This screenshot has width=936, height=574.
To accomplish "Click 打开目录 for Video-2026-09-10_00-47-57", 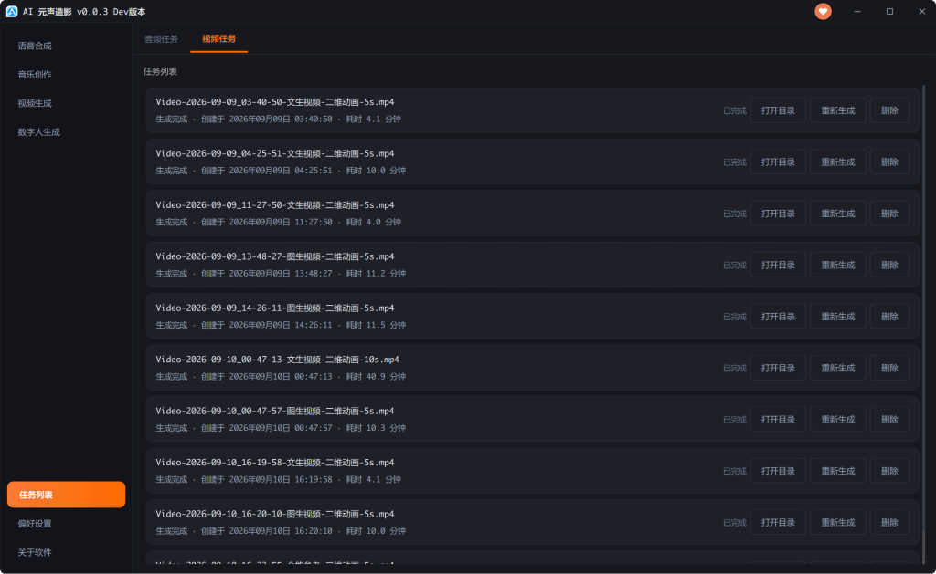I will point(778,420).
